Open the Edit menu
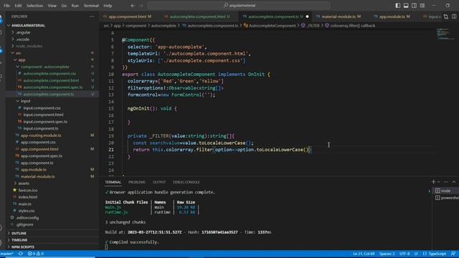The image size is (459, 258). [x=18, y=6]
